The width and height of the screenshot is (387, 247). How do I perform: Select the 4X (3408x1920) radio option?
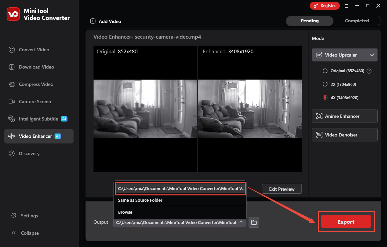coord(325,98)
